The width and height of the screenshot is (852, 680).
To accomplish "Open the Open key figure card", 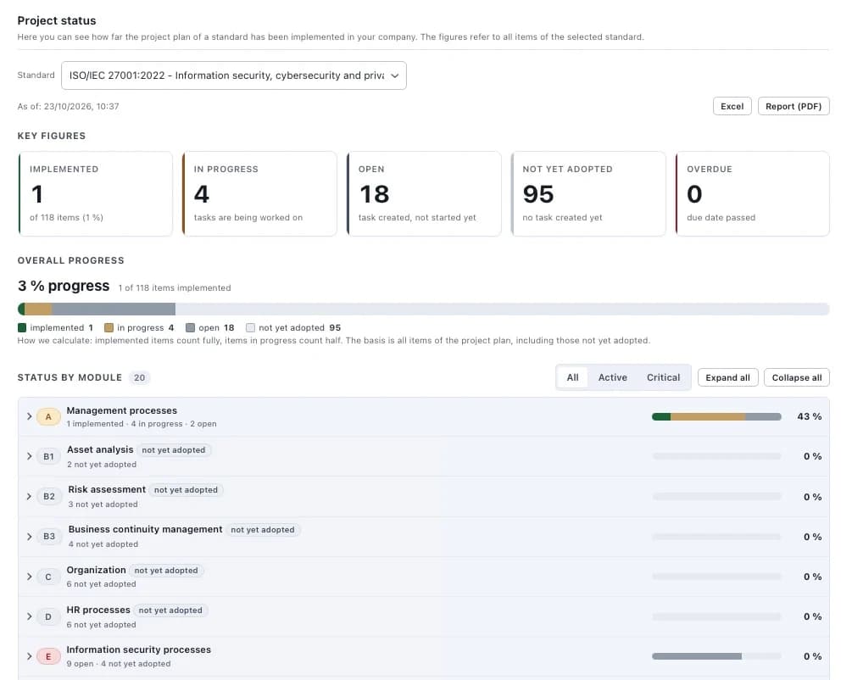I will (x=425, y=194).
